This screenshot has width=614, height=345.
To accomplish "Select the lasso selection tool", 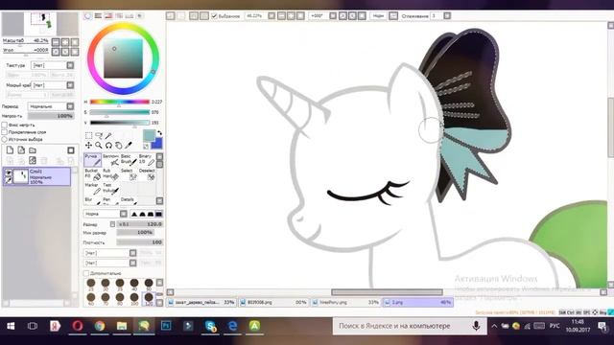I will tap(99, 135).
